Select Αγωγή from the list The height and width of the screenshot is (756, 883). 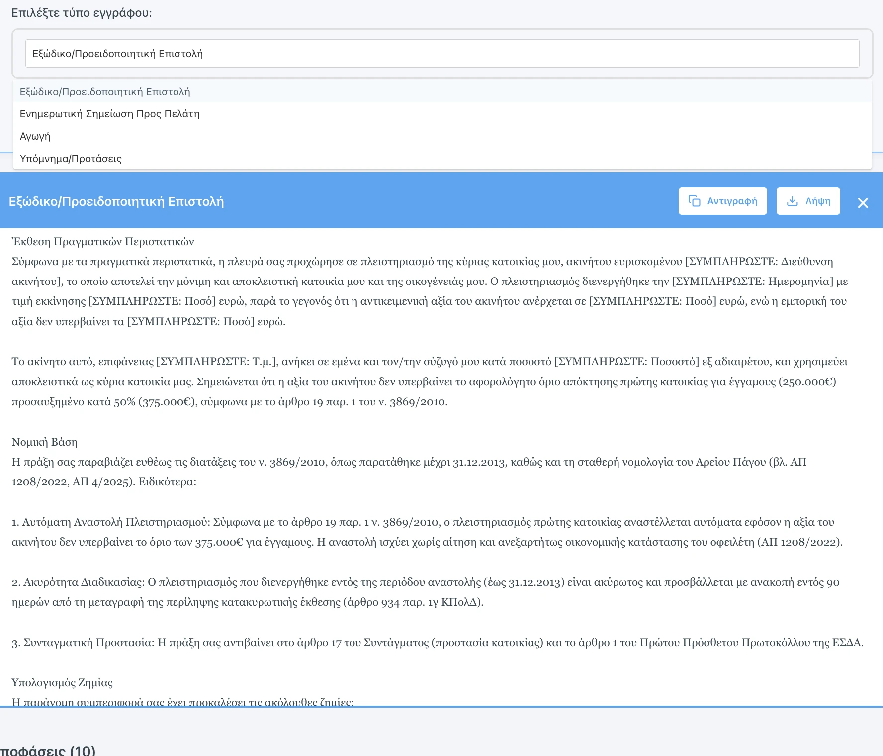(x=35, y=136)
